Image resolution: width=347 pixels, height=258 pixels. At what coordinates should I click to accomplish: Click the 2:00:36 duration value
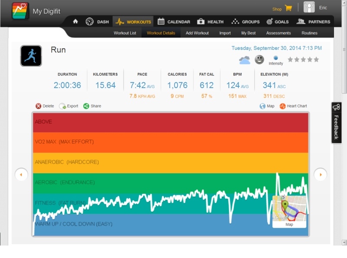coord(67,85)
